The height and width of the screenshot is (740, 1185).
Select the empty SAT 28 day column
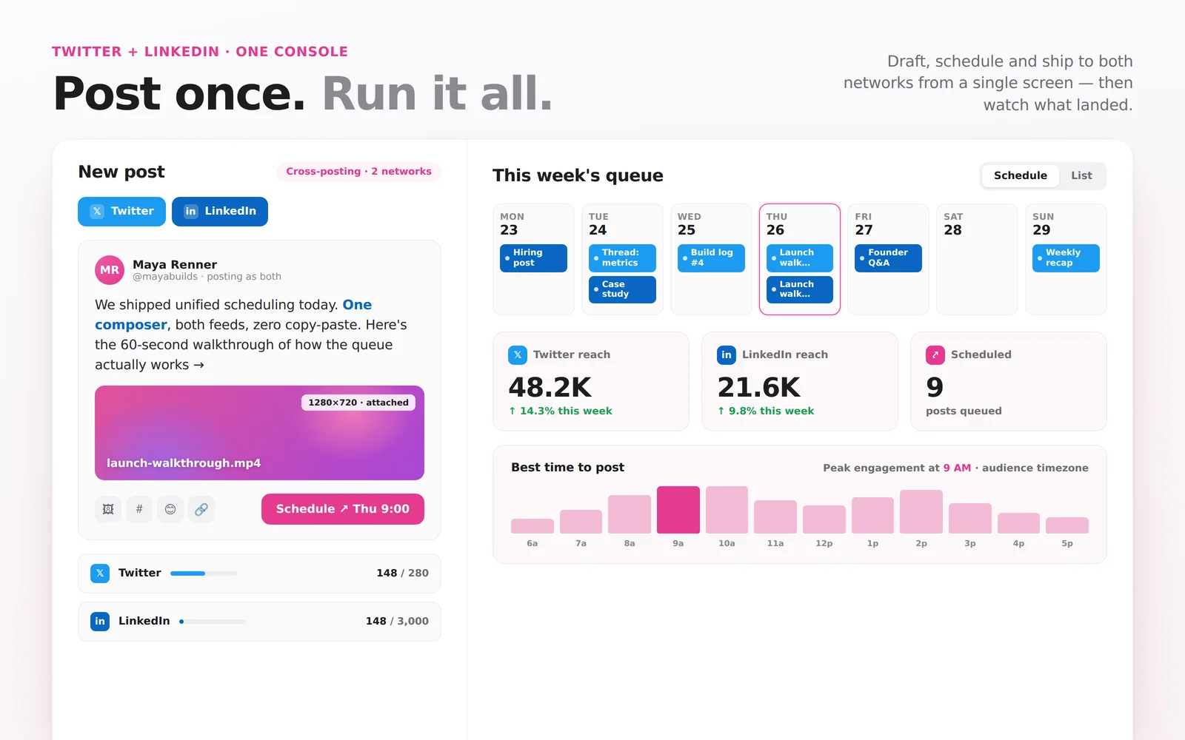(x=977, y=259)
